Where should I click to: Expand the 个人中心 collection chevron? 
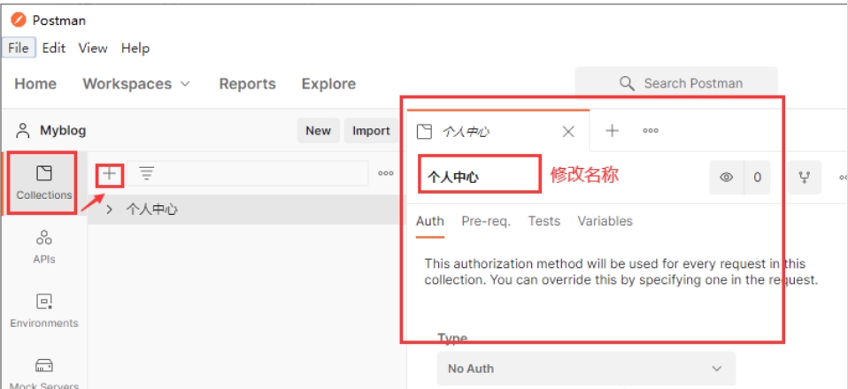109,210
